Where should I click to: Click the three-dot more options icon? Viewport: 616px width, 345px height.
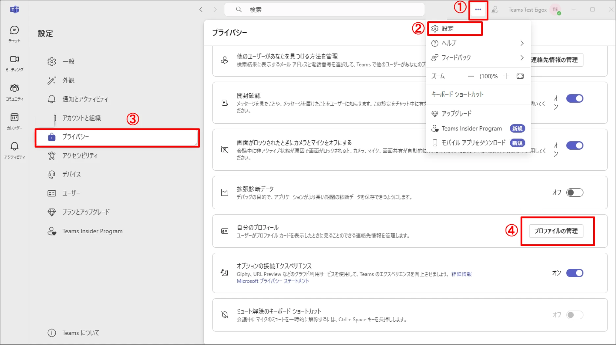pos(478,10)
